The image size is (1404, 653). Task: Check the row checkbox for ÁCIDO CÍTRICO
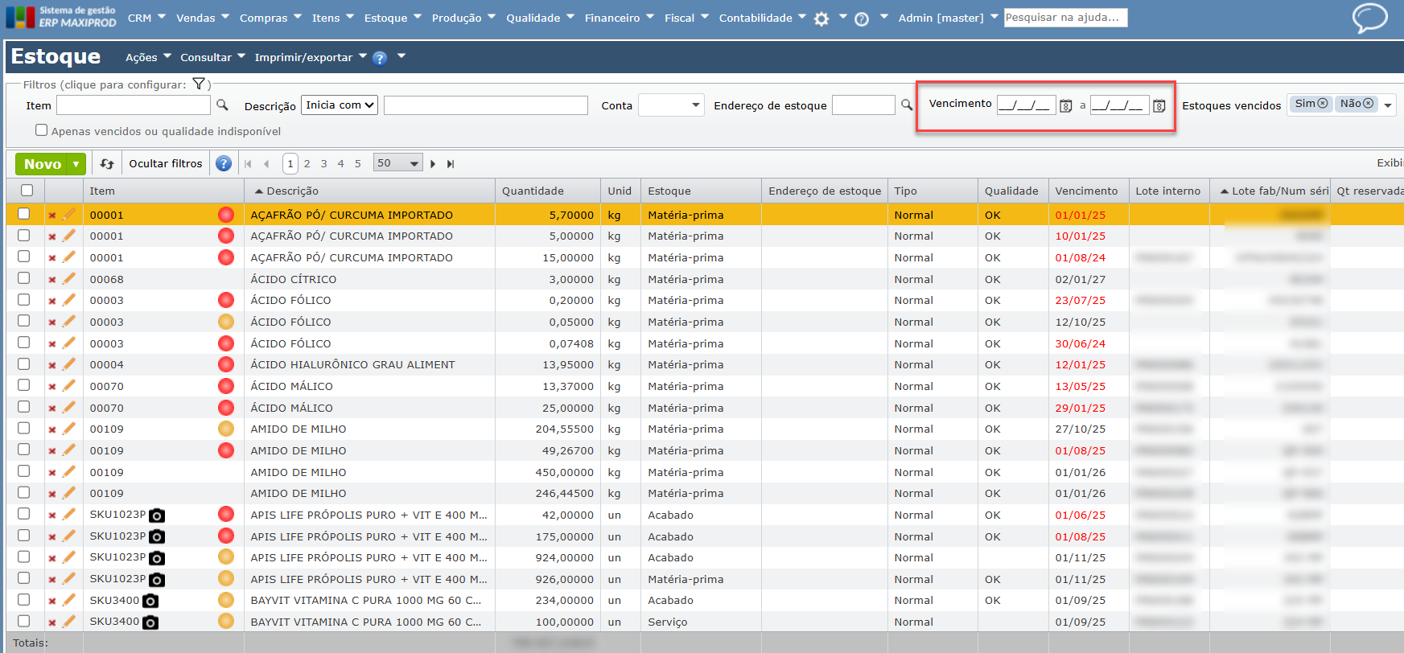[x=24, y=278]
